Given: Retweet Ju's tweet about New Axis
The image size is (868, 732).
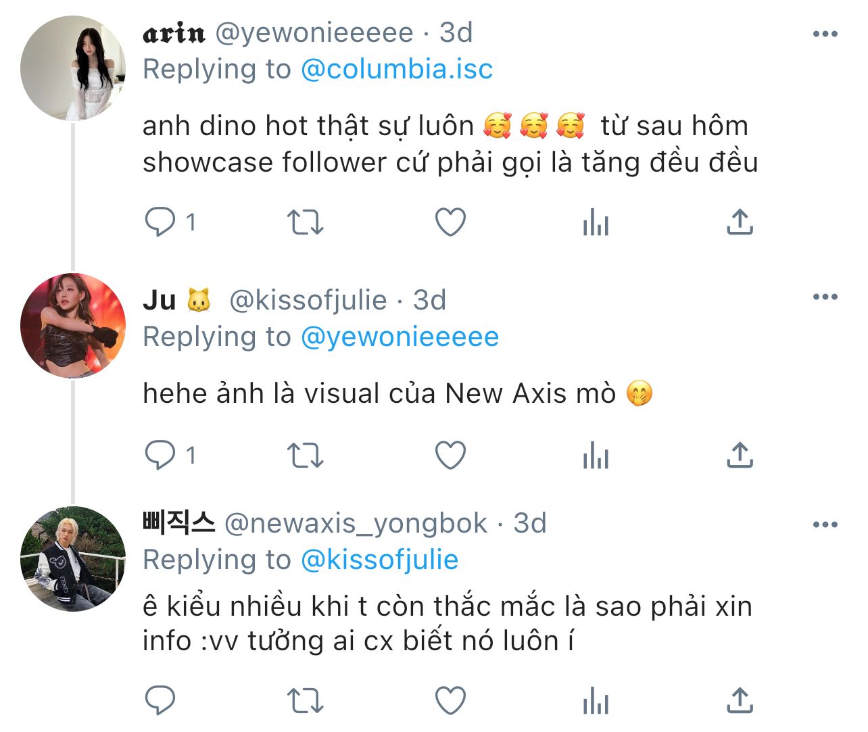Looking at the screenshot, I should click(x=306, y=455).
